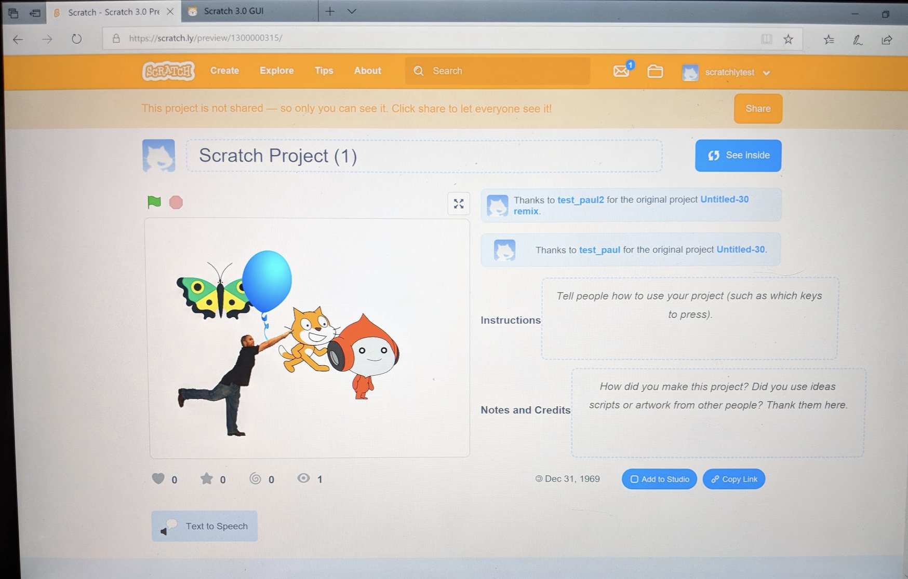Open the test_paul user link
This screenshot has width=908, height=579.
point(599,250)
